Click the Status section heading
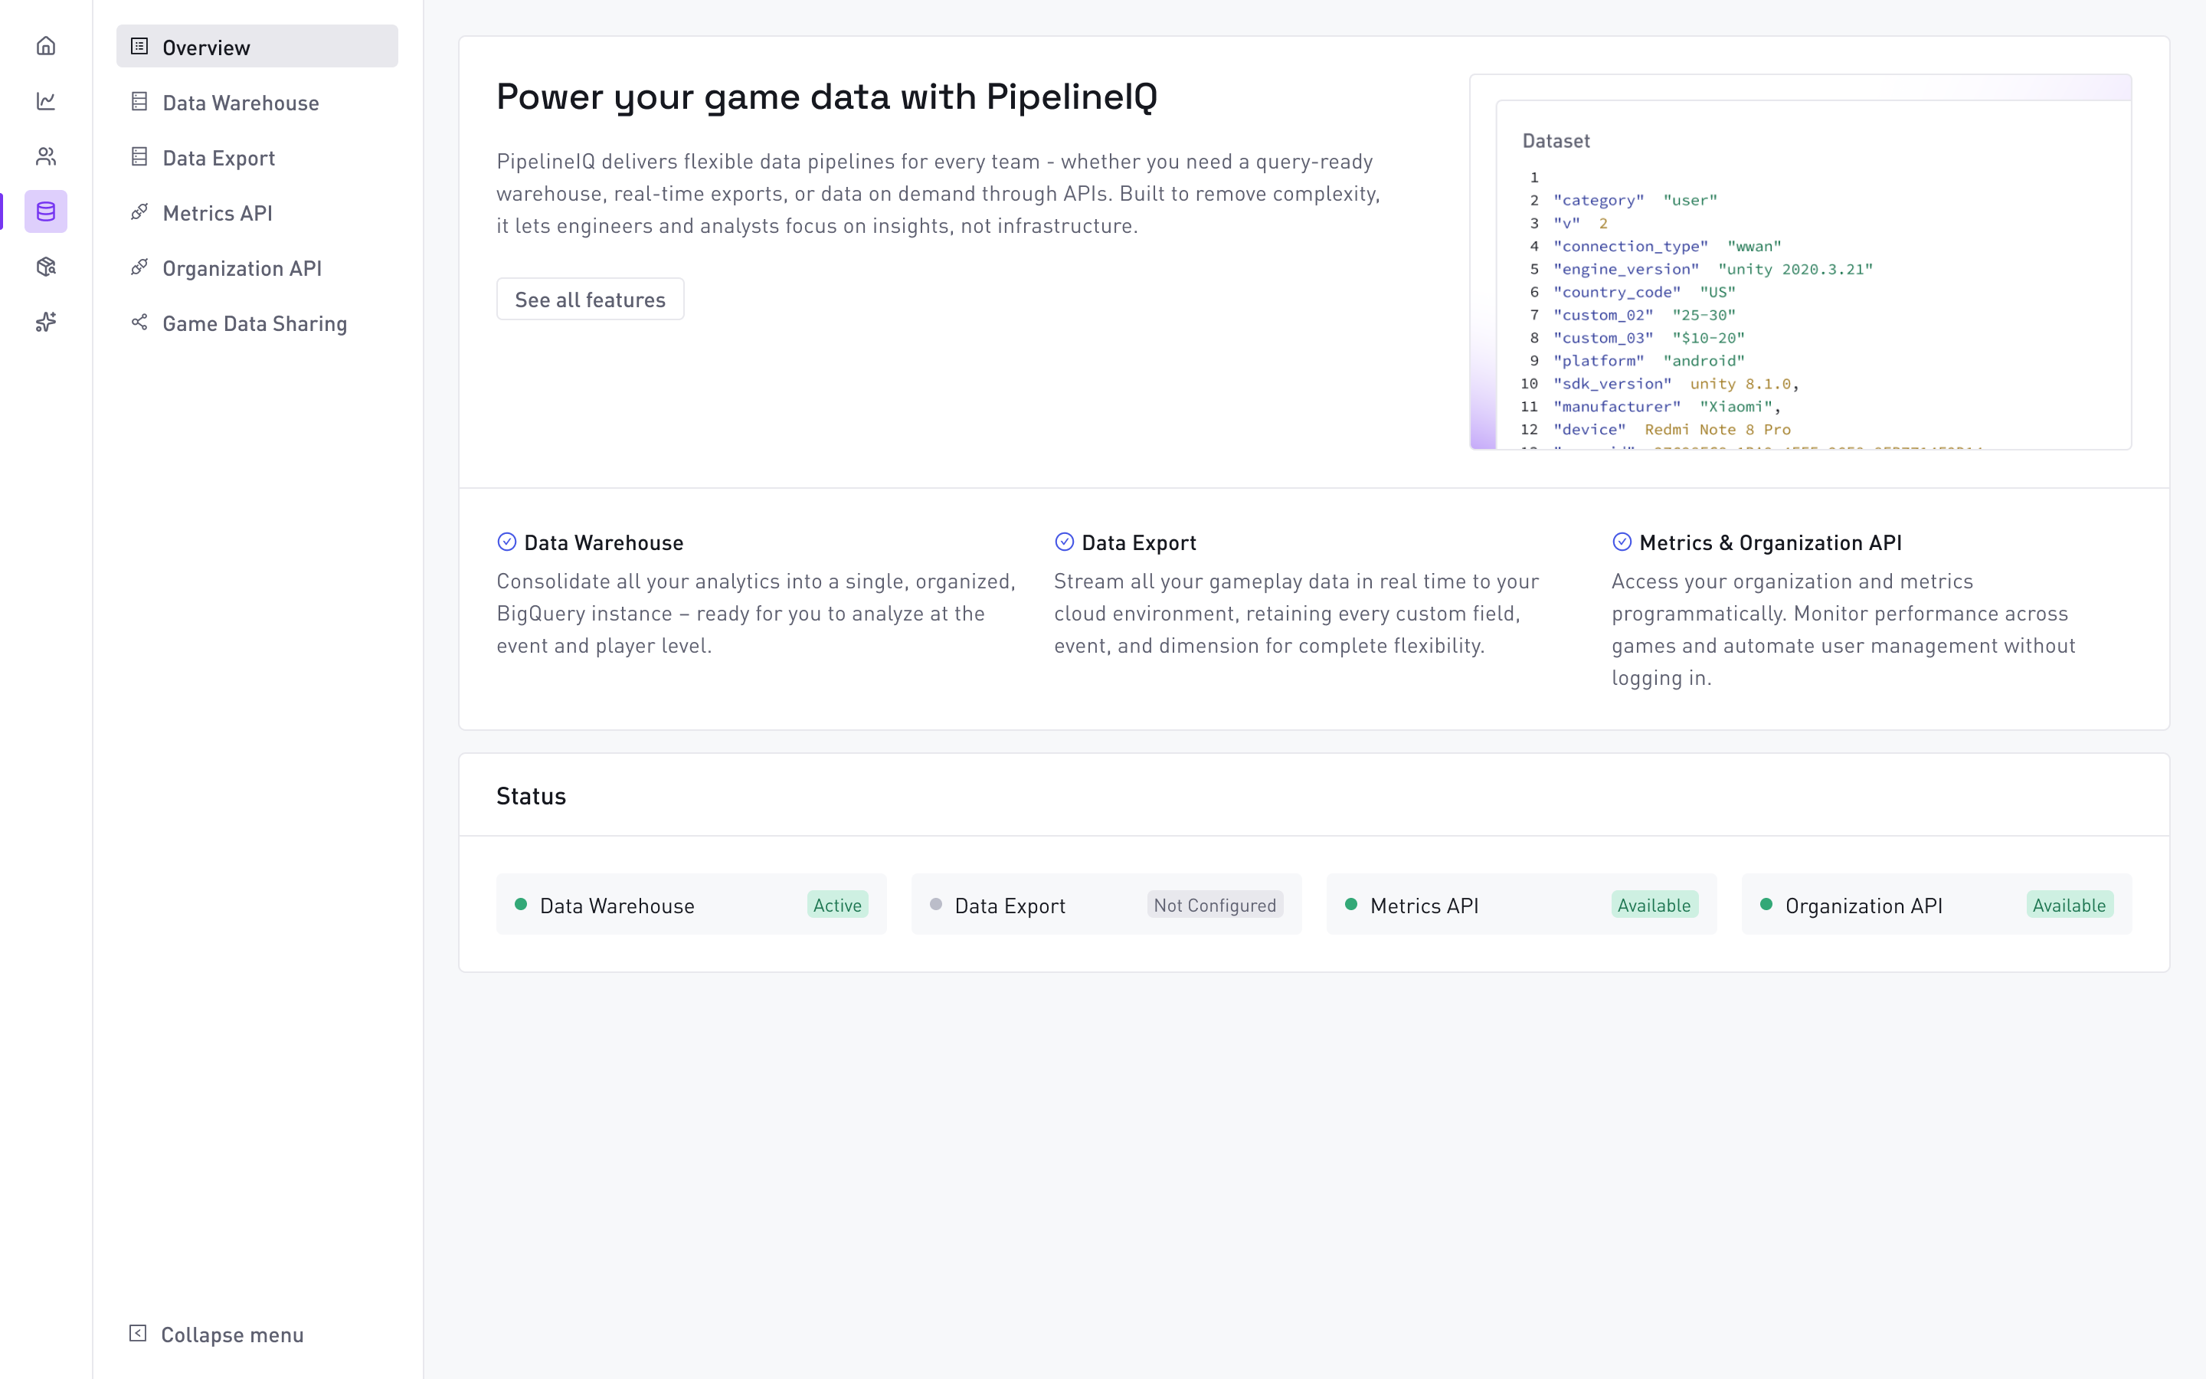 [x=531, y=796]
